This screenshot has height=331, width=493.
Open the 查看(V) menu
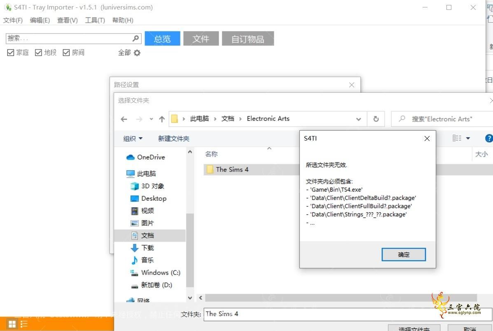pyautogui.click(x=67, y=21)
